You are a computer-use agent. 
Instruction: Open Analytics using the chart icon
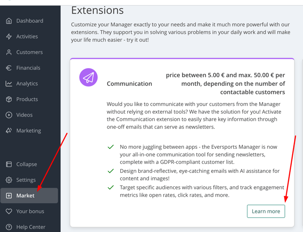pyautogui.click(x=9, y=84)
